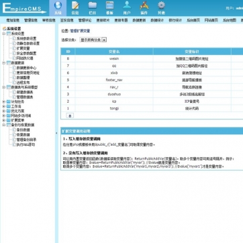Click the page icon next to 网站防火墙
Image resolution: width=243 pixels, height=243 pixels.
coord(14,58)
